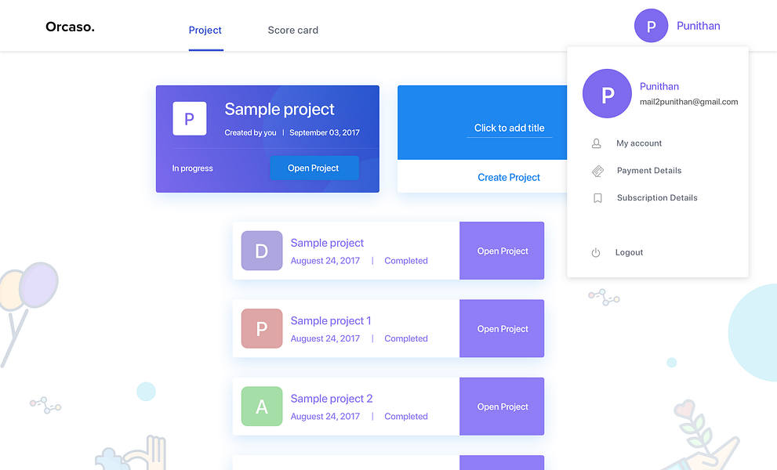This screenshot has height=470, width=777.
Task: Click the D project letter tile
Action: click(262, 251)
